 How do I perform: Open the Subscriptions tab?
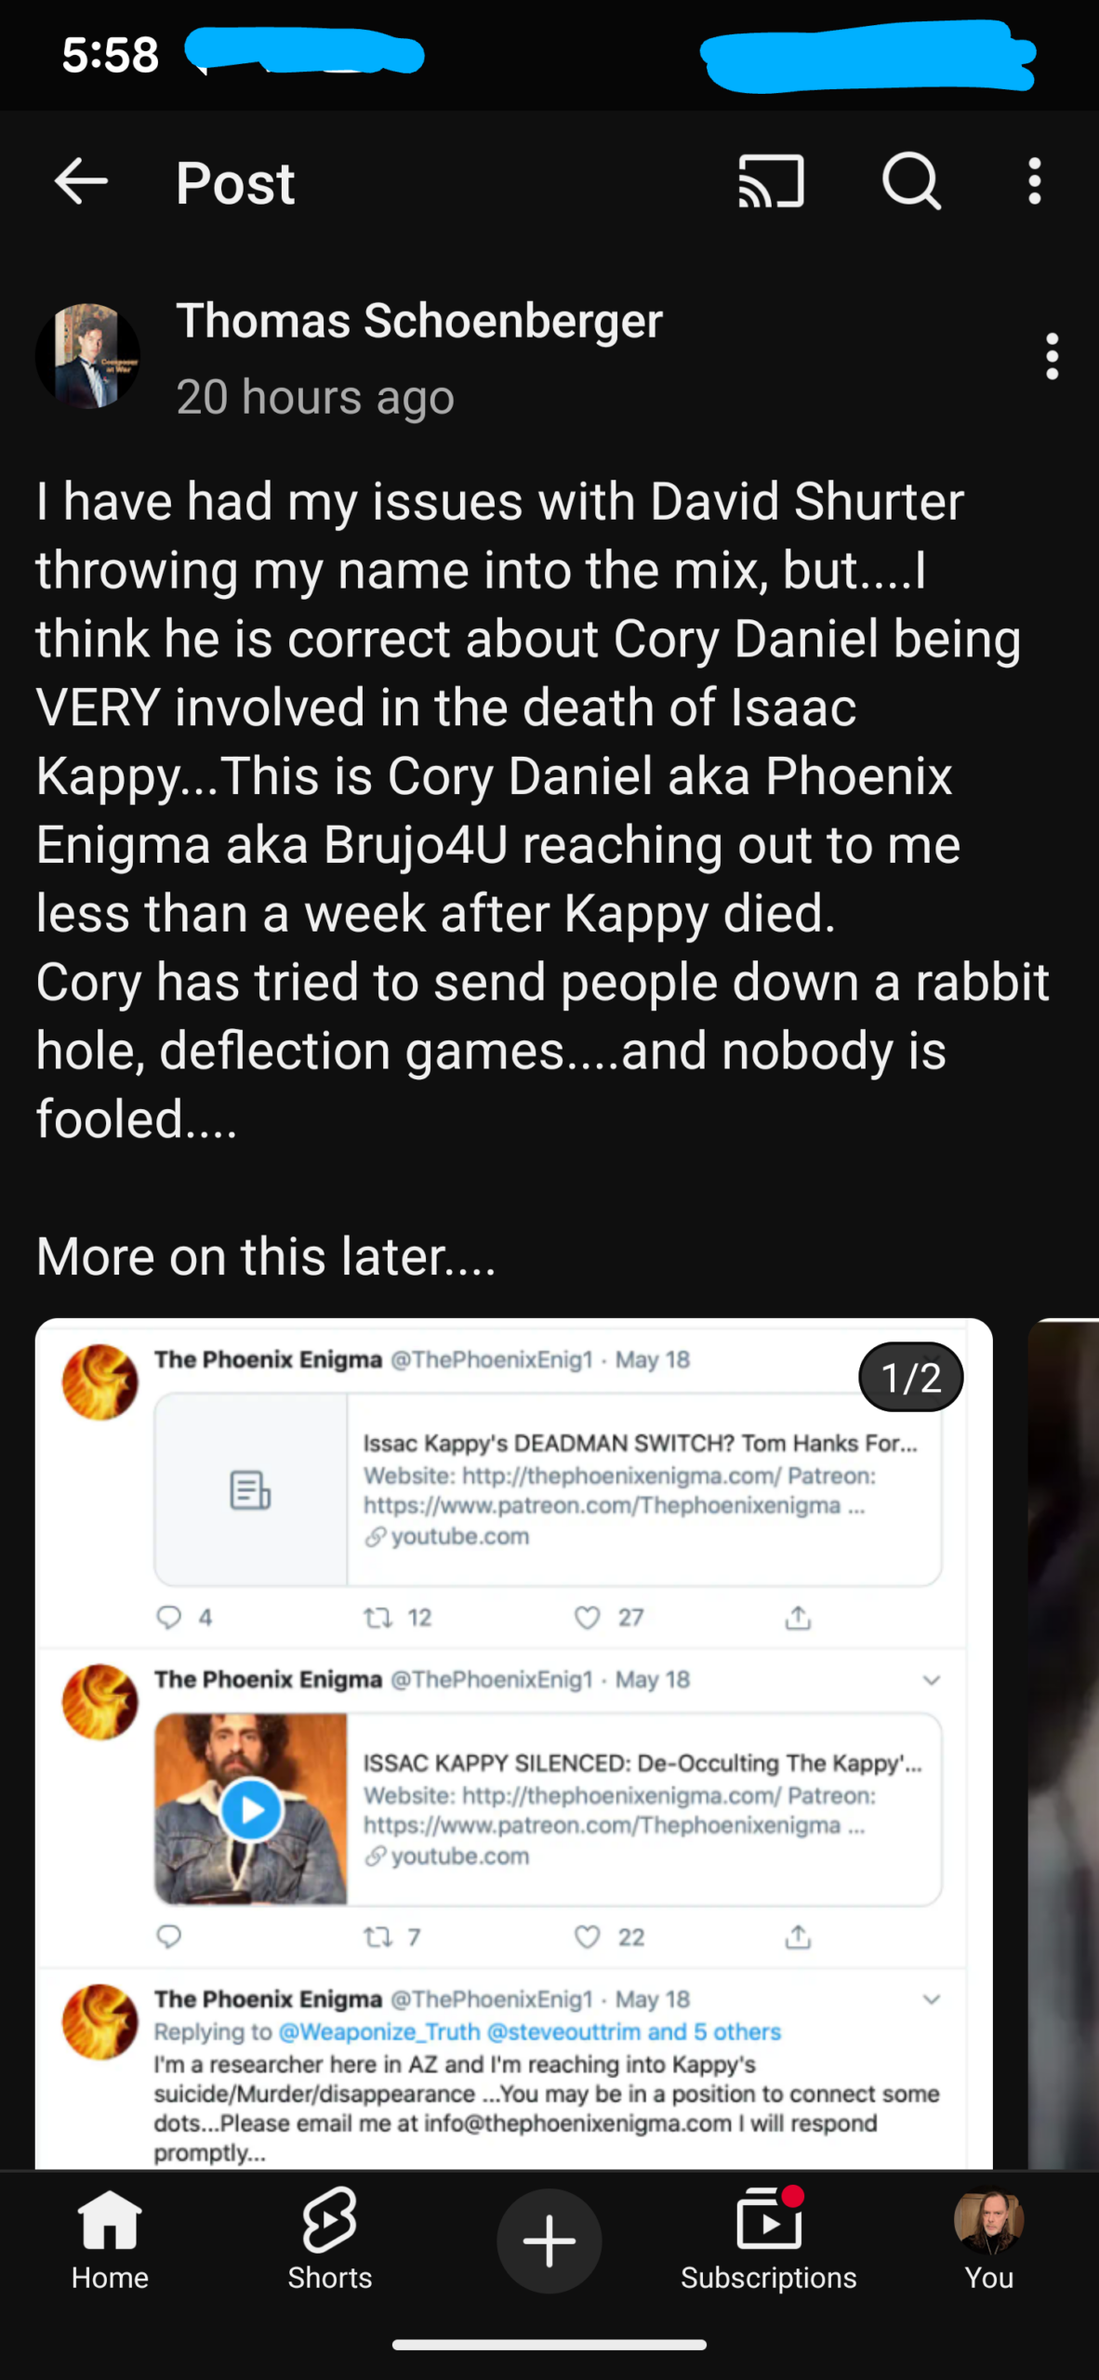pyautogui.click(x=768, y=2241)
